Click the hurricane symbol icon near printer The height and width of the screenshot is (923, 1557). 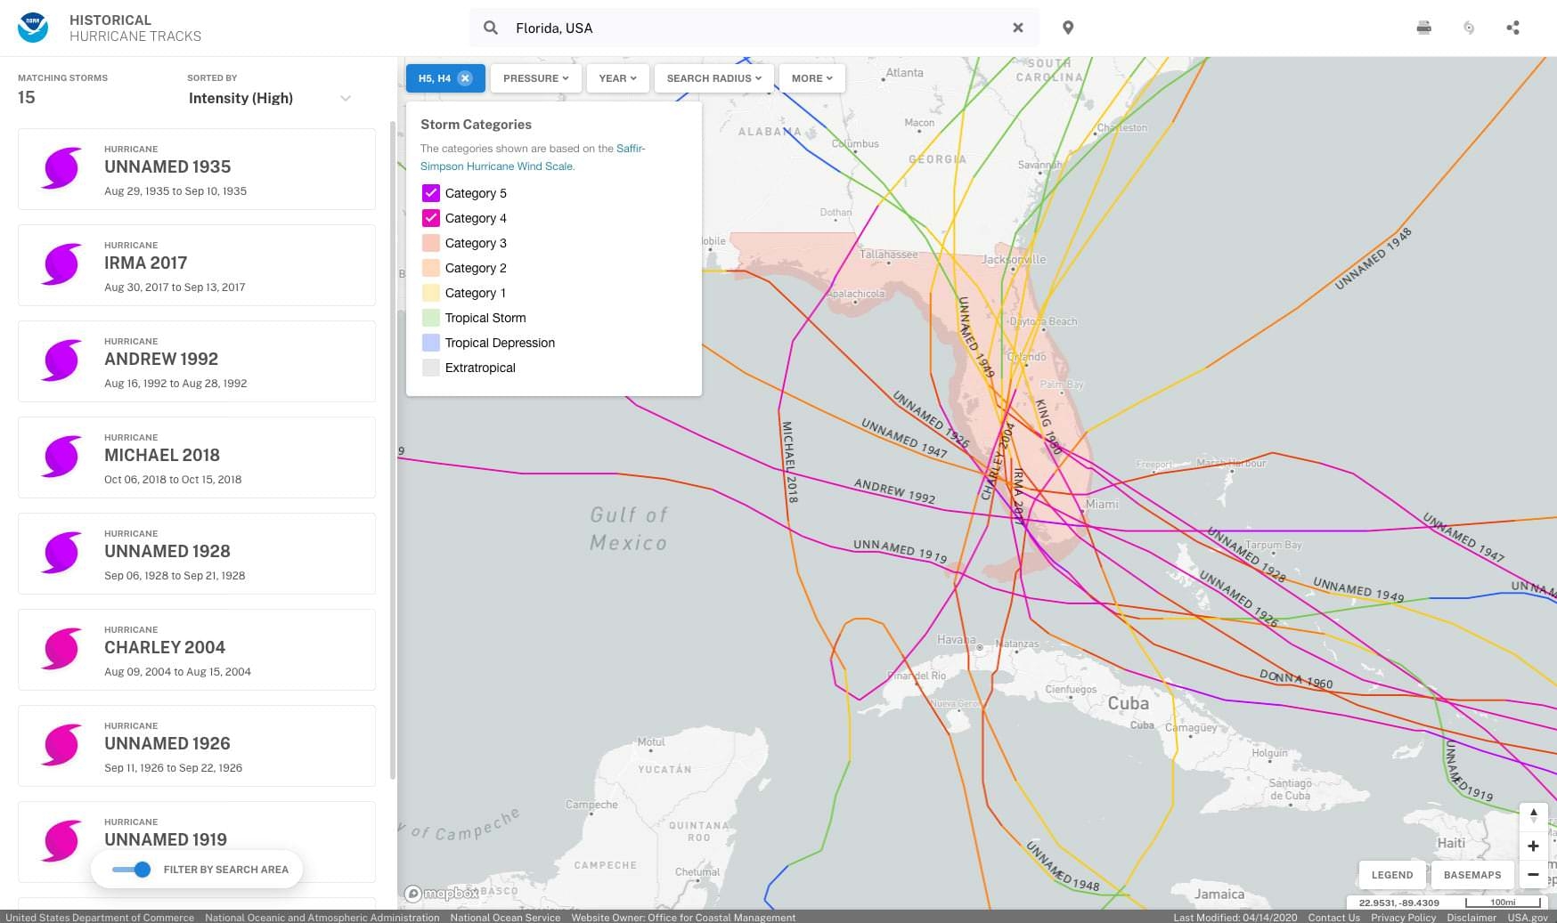pyautogui.click(x=1469, y=28)
